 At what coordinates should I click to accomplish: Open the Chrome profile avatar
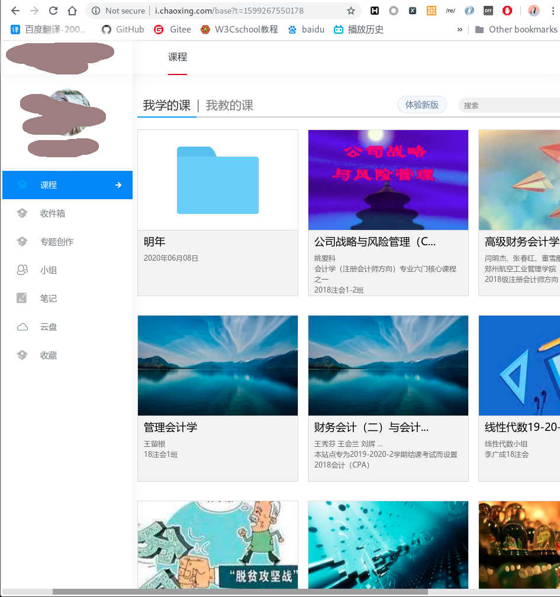(x=534, y=11)
